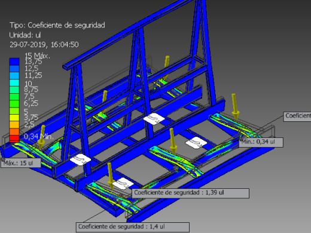This screenshot has height=233, width=311.
Task: Click the '7,5' legend value
Action: pos(29,96)
